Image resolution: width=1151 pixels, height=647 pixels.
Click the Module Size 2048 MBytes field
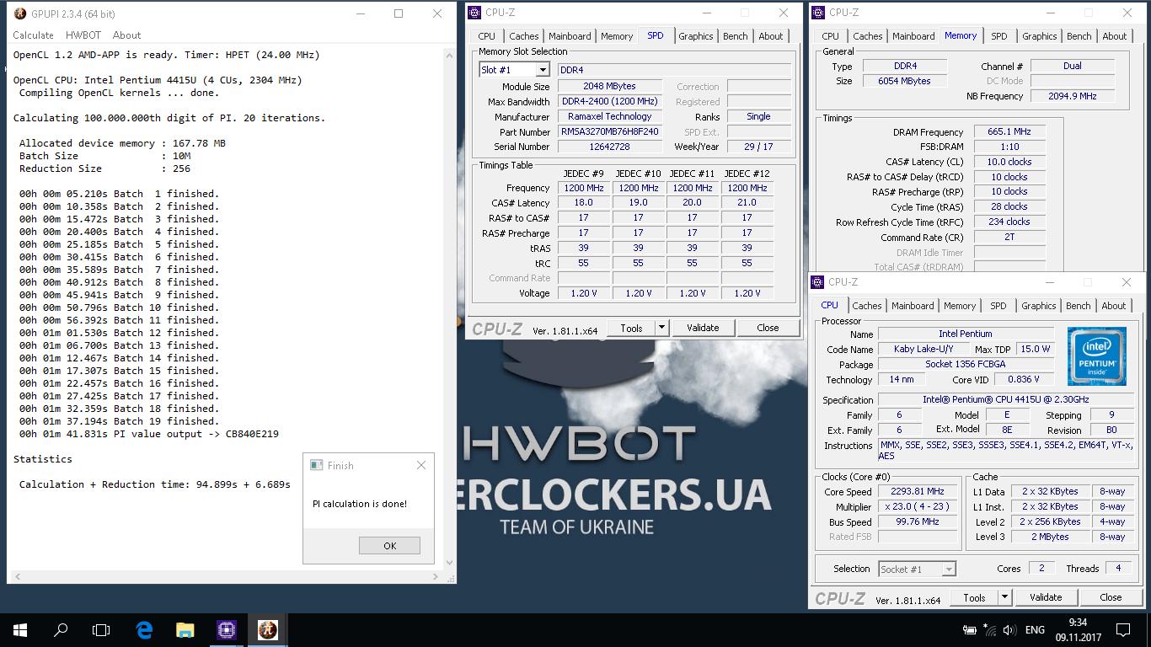pyautogui.click(x=610, y=87)
